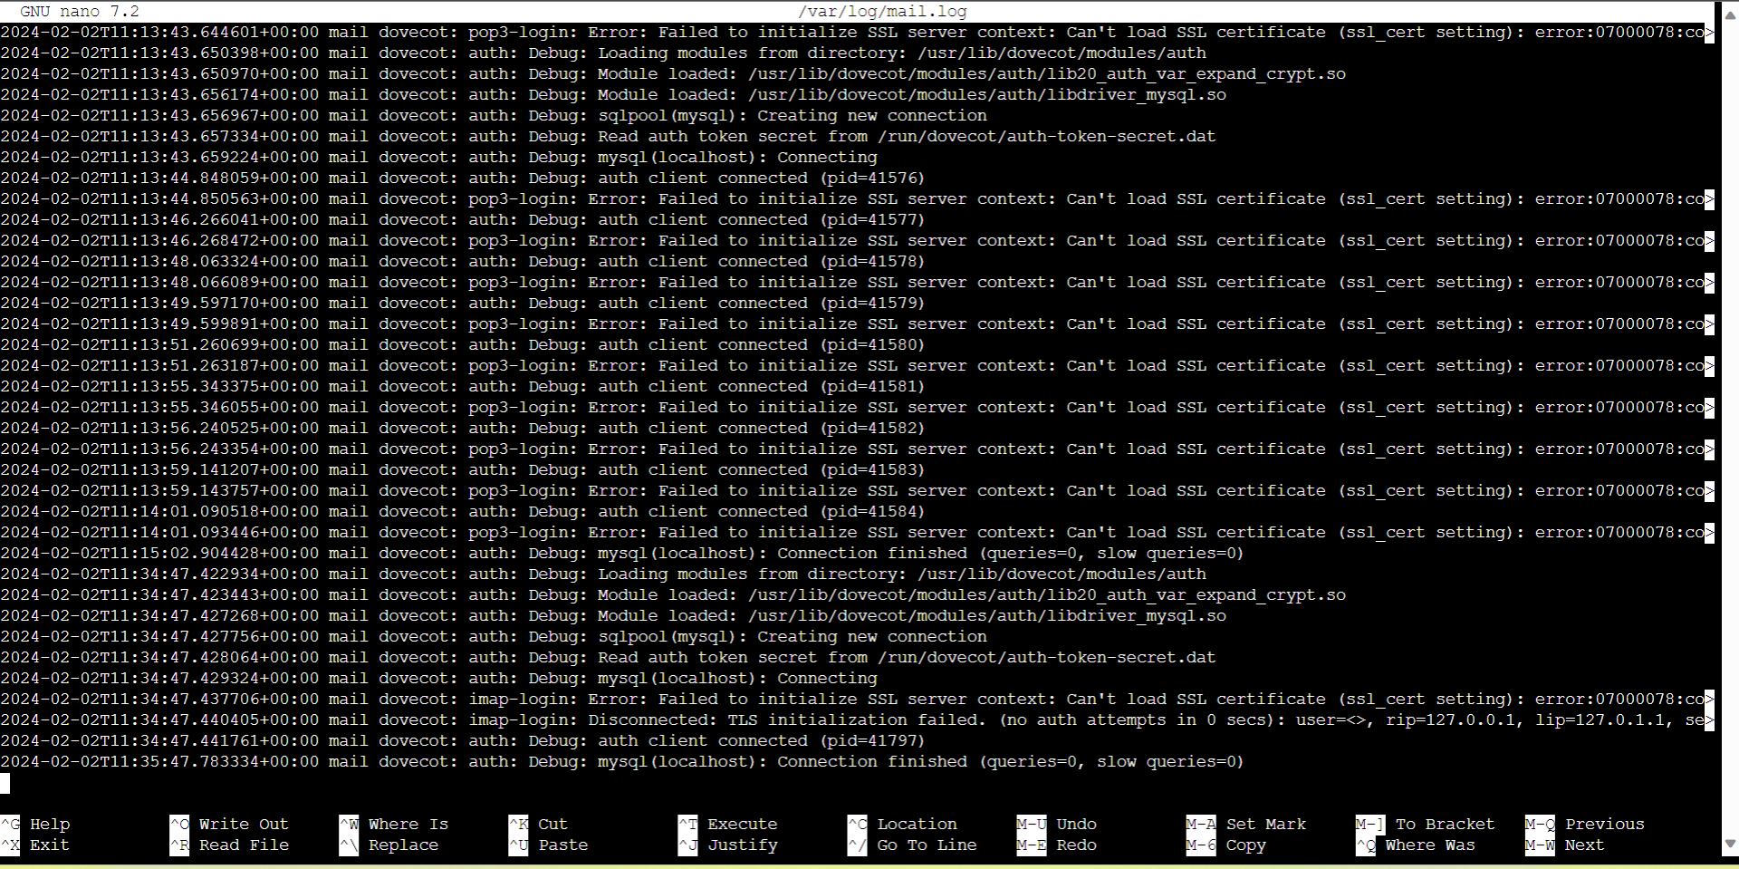Click the terminal scrollbar down arrow
Viewport: 1739px width, 869px height.
[1730, 843]
